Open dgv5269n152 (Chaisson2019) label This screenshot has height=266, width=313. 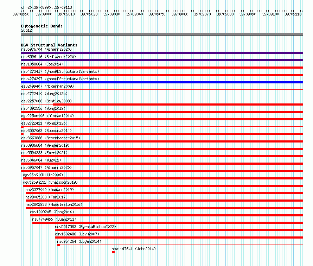[x=50, y=182]
